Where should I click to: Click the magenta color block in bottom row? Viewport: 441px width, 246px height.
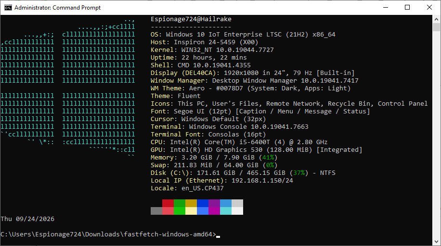[x=214, y=211]
